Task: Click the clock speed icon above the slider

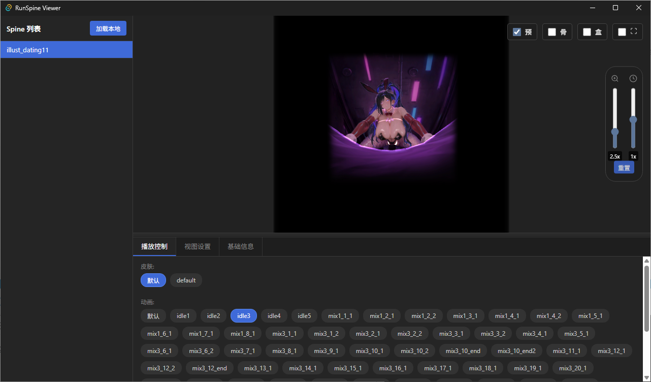Action: pos(633,78)
